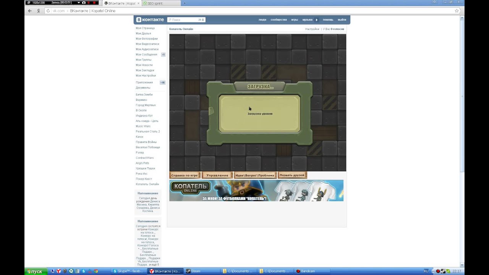Click the 'Управление' button
Image resolution: width=489 pixels, height=275 pixels.
click(x=217, y=175)
